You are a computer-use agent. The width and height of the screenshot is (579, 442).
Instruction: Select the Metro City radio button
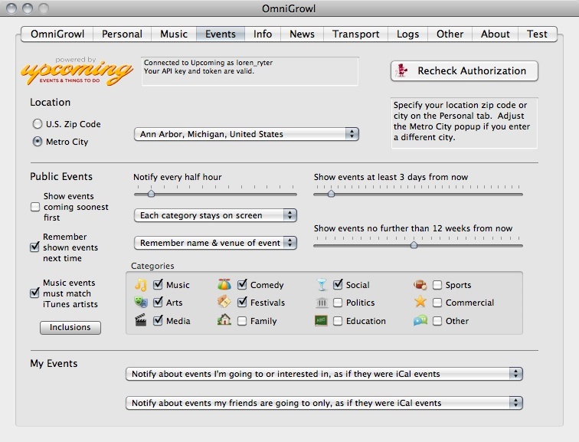[x=38, y=142]
